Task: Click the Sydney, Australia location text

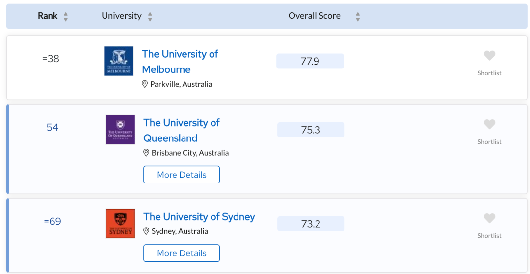Action: pyautogui.click(x=180, y=231)
